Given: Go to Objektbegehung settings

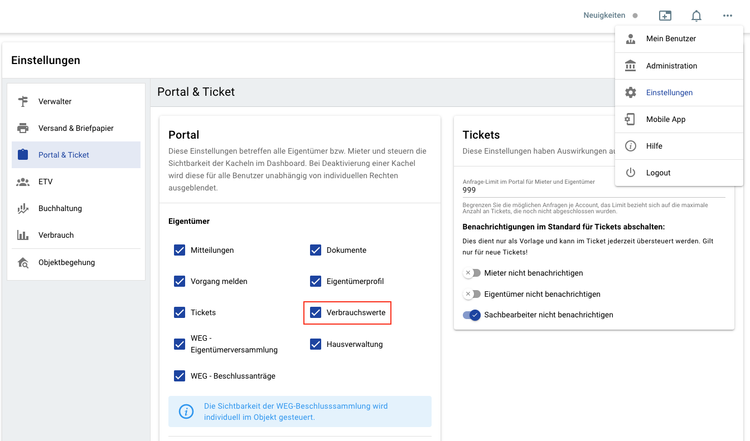Looking at the screenshot, I should (x=76, y=262).
